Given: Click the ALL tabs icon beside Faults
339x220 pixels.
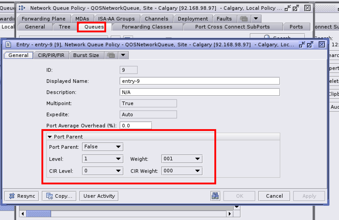Looking at the screenshot, I should pyautogui.click(x=244, y=19).
